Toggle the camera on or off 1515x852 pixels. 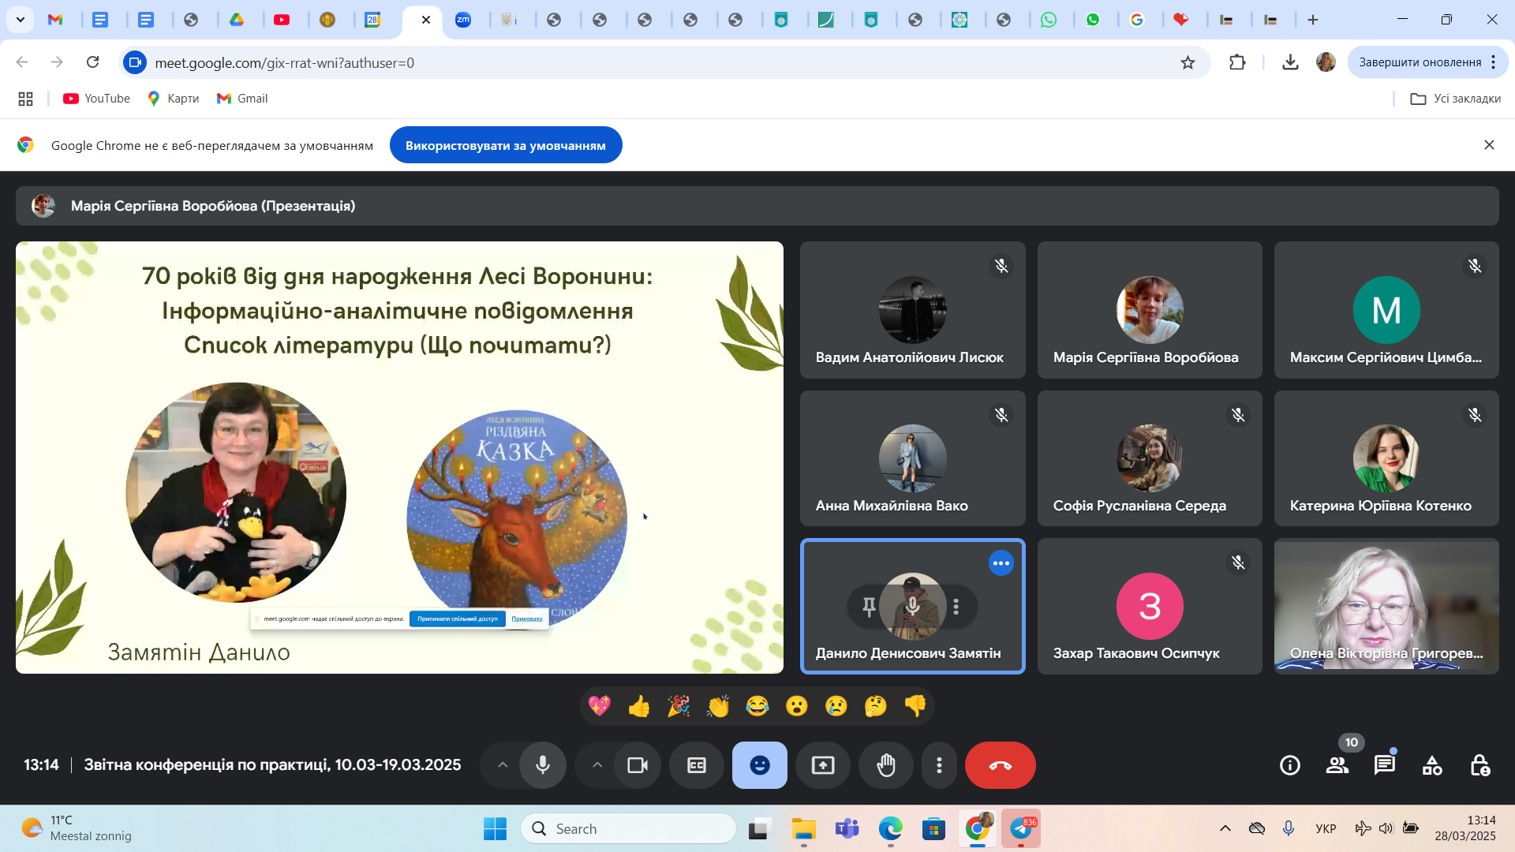click(638, 765)
